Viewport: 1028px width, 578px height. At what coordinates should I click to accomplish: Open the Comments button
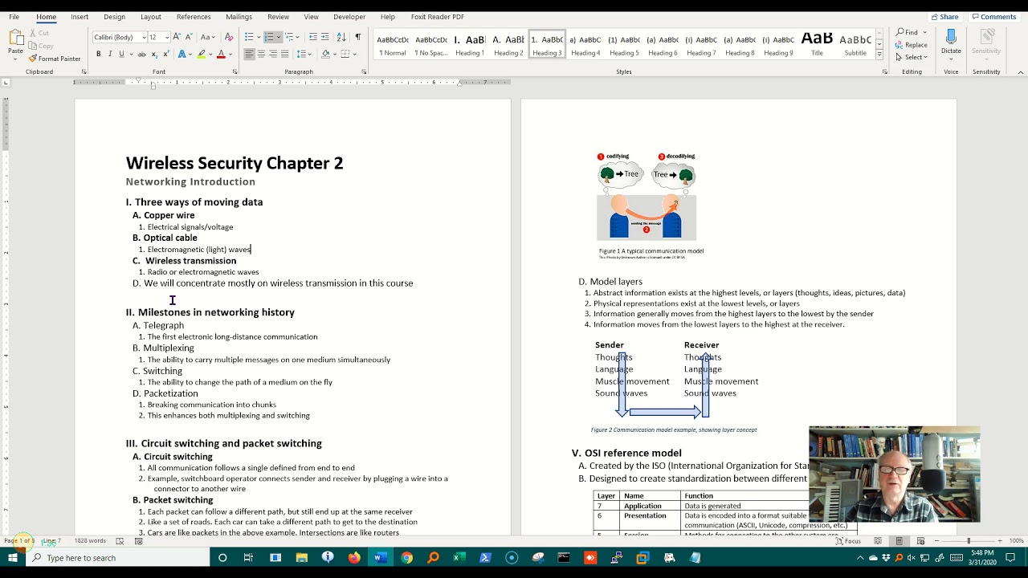click(x=993, y=17)
